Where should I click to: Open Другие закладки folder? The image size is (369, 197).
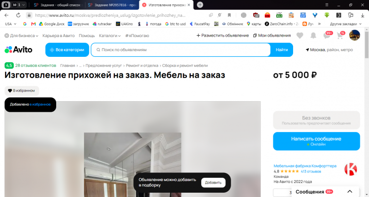345,24
